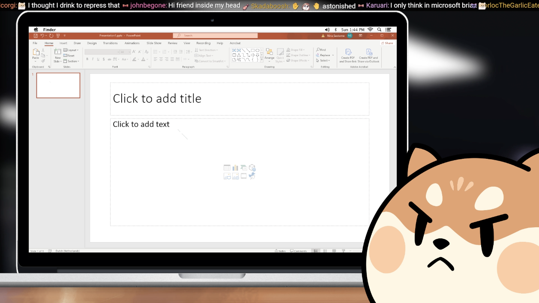This screenshot has width=539, height=303.
Task: Center align the text
Action: point(161,59)
